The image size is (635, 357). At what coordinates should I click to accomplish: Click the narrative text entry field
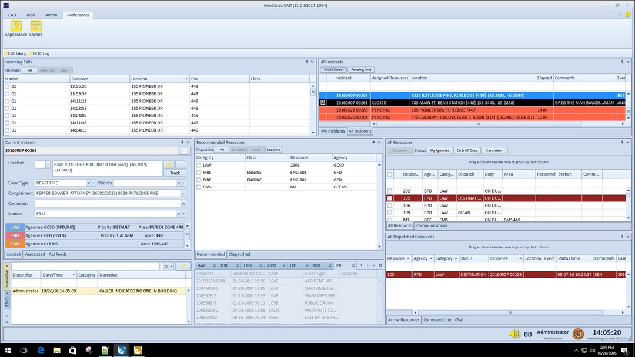pos(85,266)
